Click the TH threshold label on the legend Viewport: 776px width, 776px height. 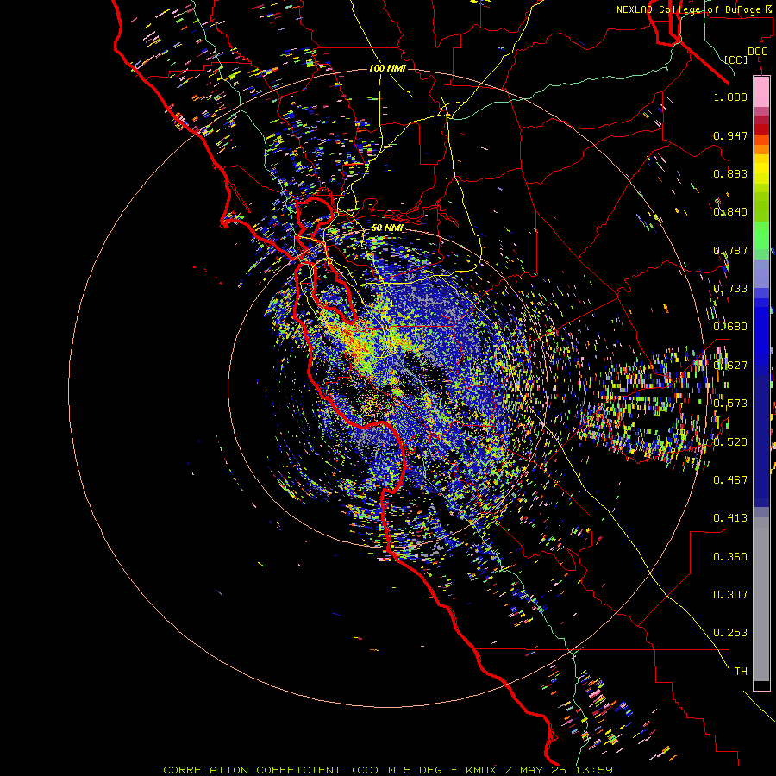(x=741, y=672)
